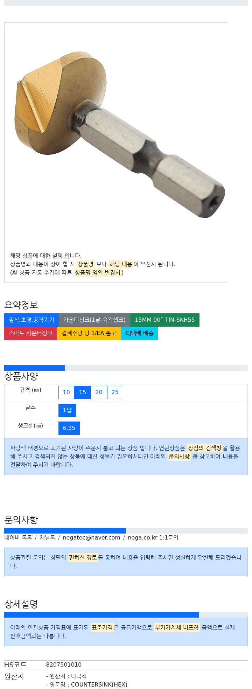Viewport: 252px width, 689px height.
Task: Click the 15MM 90° TIN-SKH55 green tag
Action: tap(165, 320)
